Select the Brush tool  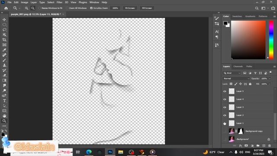[x=4, y=60]
